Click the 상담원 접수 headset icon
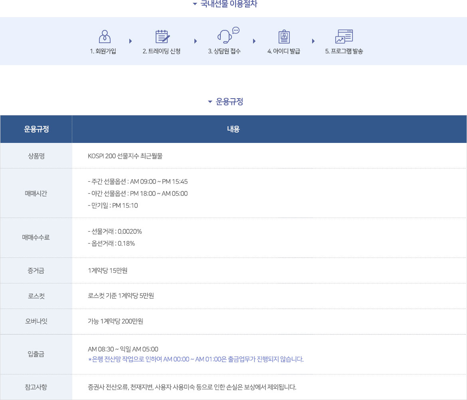467x400 pixels. point(226,36)
